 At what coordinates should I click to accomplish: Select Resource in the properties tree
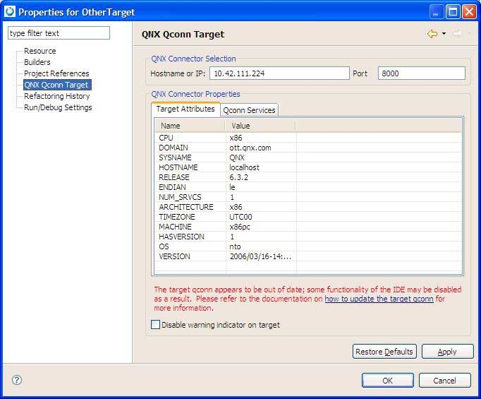40,51
